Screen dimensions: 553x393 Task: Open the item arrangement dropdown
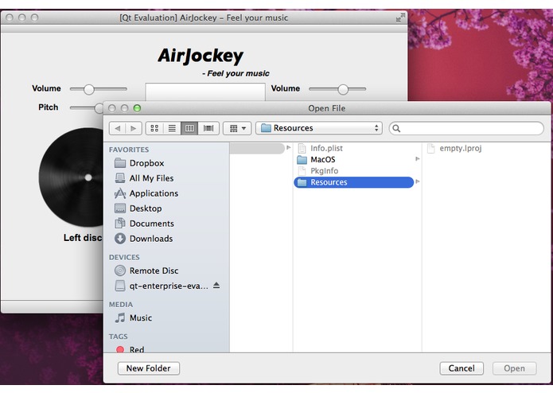click(x=237, y=128)
